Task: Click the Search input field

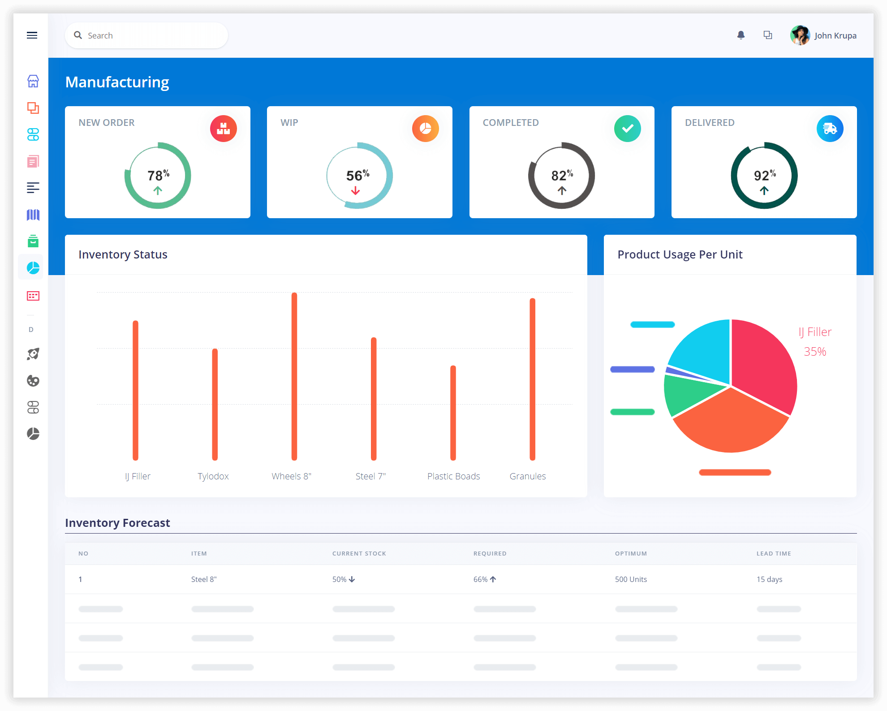Action: 146,35
